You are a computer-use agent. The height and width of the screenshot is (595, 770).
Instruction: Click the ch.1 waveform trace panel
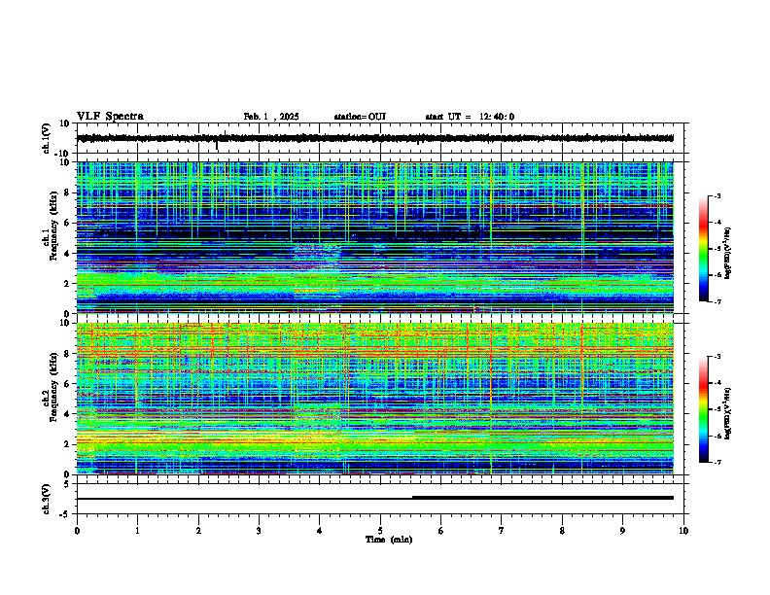[x=380, y=138]
